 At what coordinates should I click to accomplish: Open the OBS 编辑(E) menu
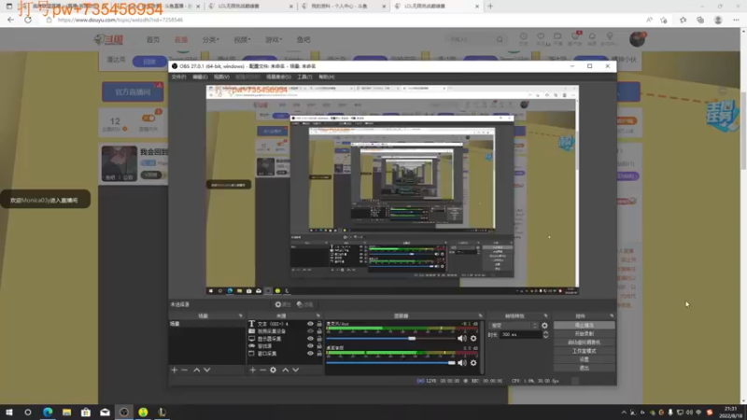[200, 77]
